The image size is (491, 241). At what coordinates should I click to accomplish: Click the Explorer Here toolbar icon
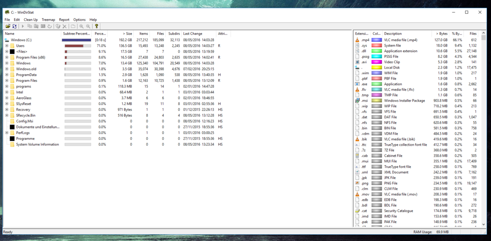coord(36,27)
